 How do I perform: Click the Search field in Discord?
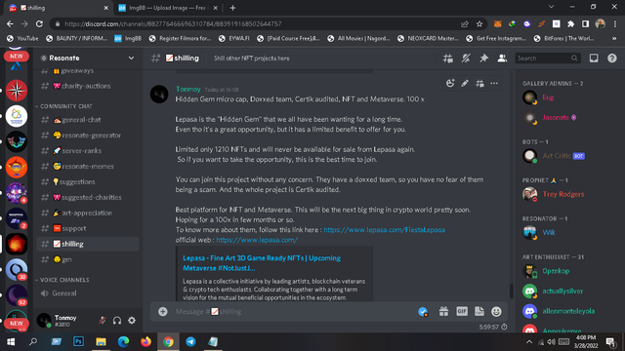point(547,58)
